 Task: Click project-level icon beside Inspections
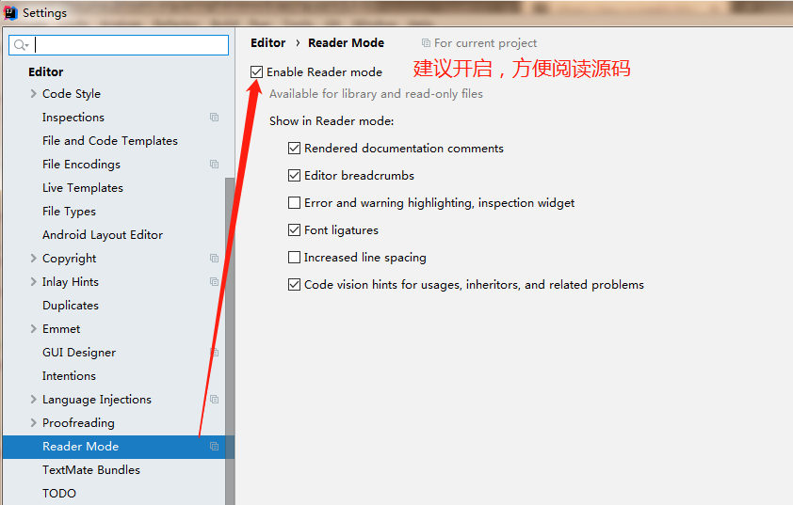pos(215,118)
